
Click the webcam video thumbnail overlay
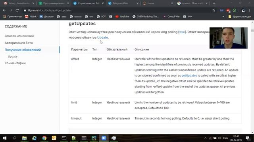tap(229, 38)
